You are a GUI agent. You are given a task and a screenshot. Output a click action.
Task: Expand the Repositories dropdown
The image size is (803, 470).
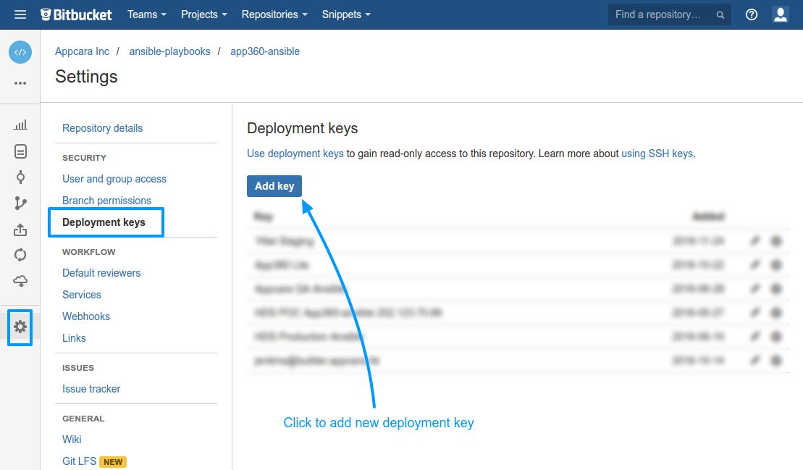coord(274,14)
